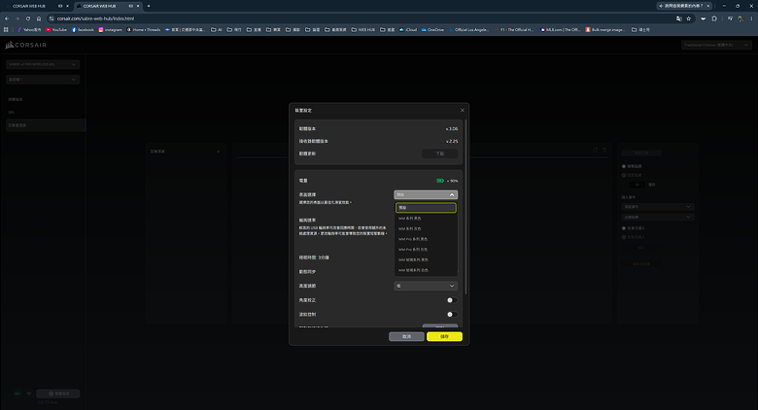Choose the MM glass series white option
Screen dimensions: 758x410
pos(426,270)
